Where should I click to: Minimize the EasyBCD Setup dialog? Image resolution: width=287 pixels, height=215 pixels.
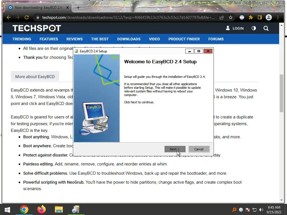pyautogui.click(x=189, y=51)
